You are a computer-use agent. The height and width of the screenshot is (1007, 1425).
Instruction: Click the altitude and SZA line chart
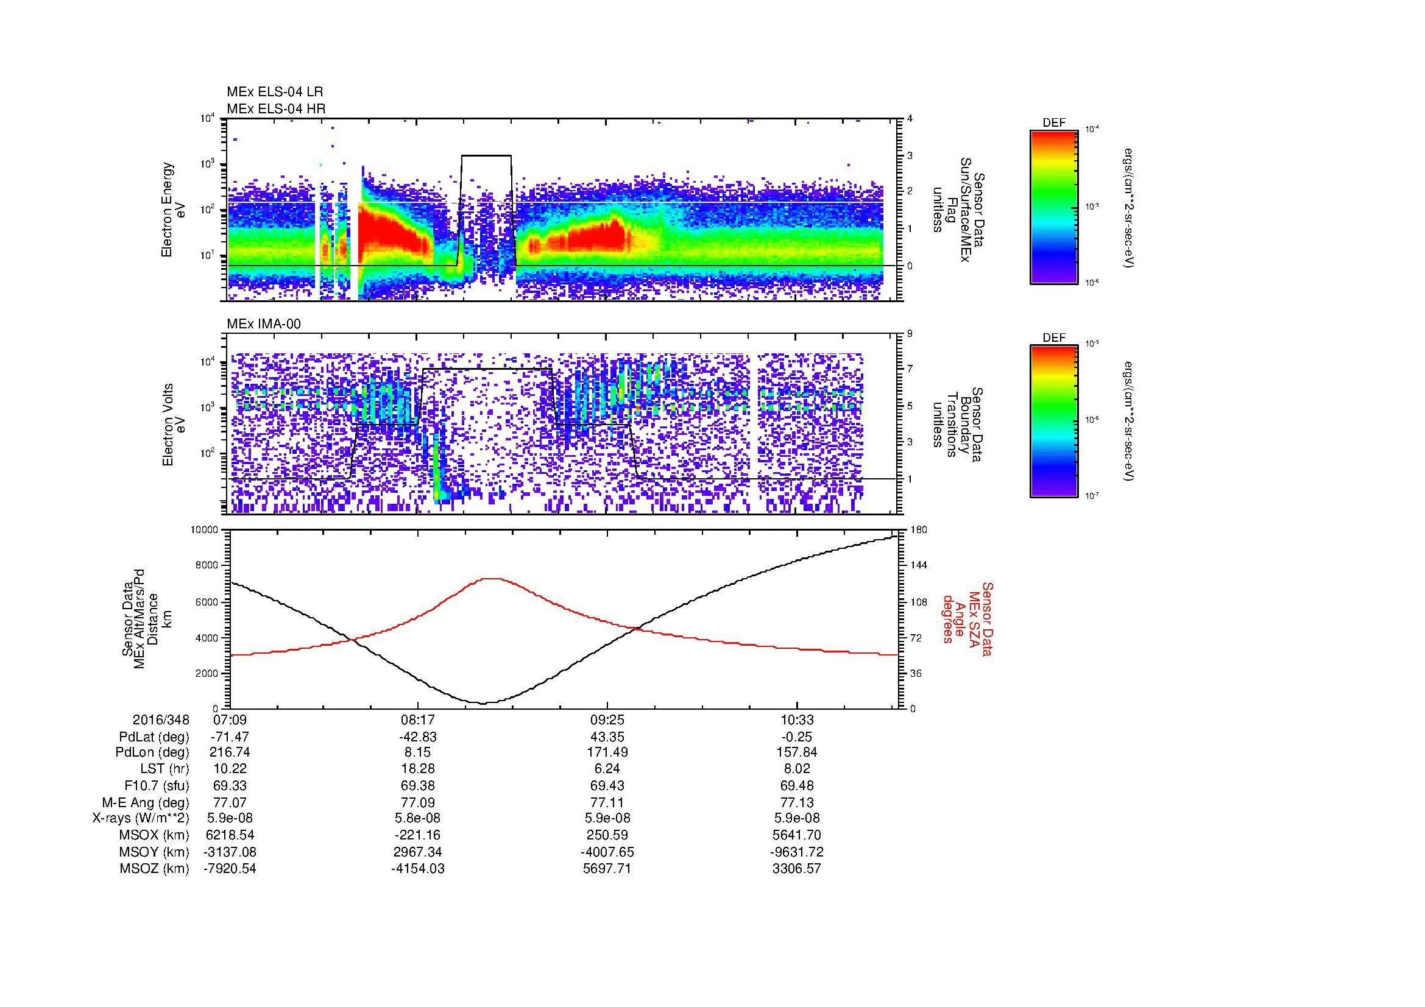pyautogui.click(x=563, y=618)
